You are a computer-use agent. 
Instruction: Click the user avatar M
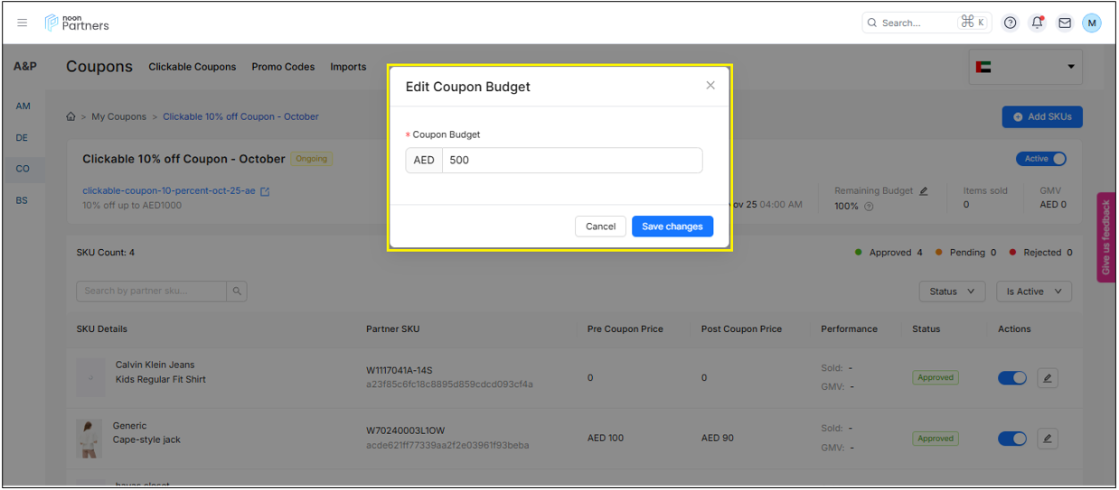pos(1092,23)
